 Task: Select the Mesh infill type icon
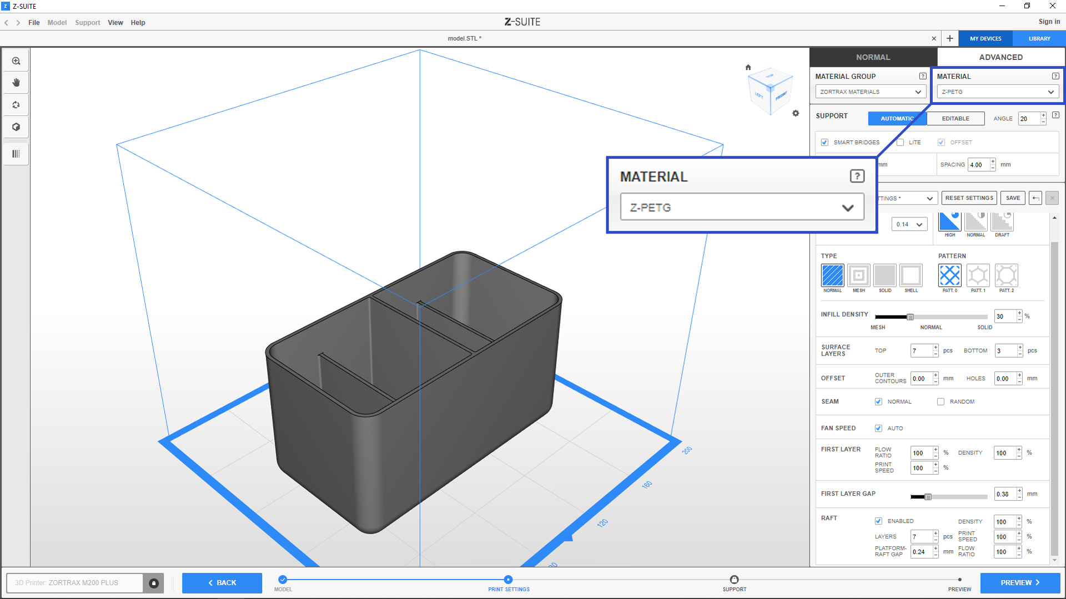click(858, 276)
